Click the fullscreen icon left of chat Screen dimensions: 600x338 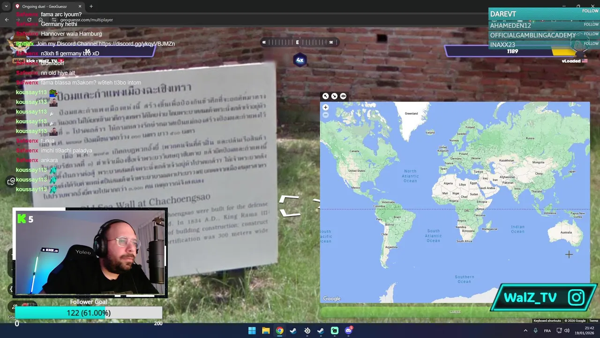click(11, 181)
